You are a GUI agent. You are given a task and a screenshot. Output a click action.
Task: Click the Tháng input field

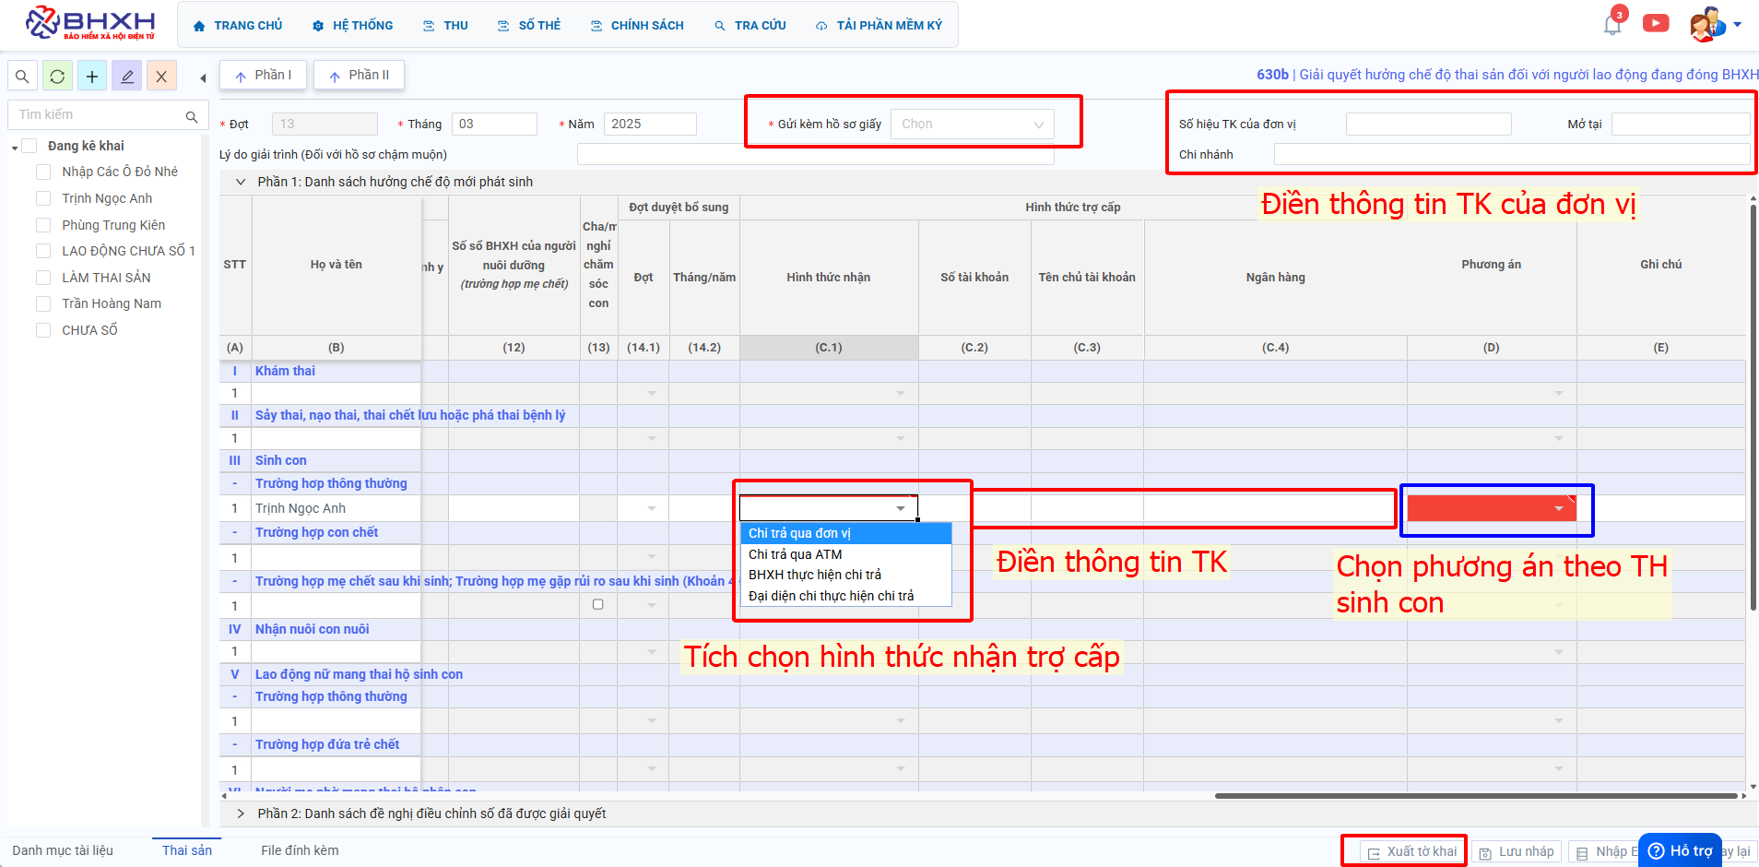494,124
